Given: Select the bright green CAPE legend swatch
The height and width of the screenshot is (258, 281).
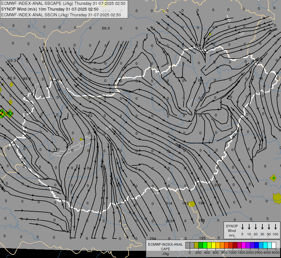Looking at the screenshot, I should tap(205, 245).
